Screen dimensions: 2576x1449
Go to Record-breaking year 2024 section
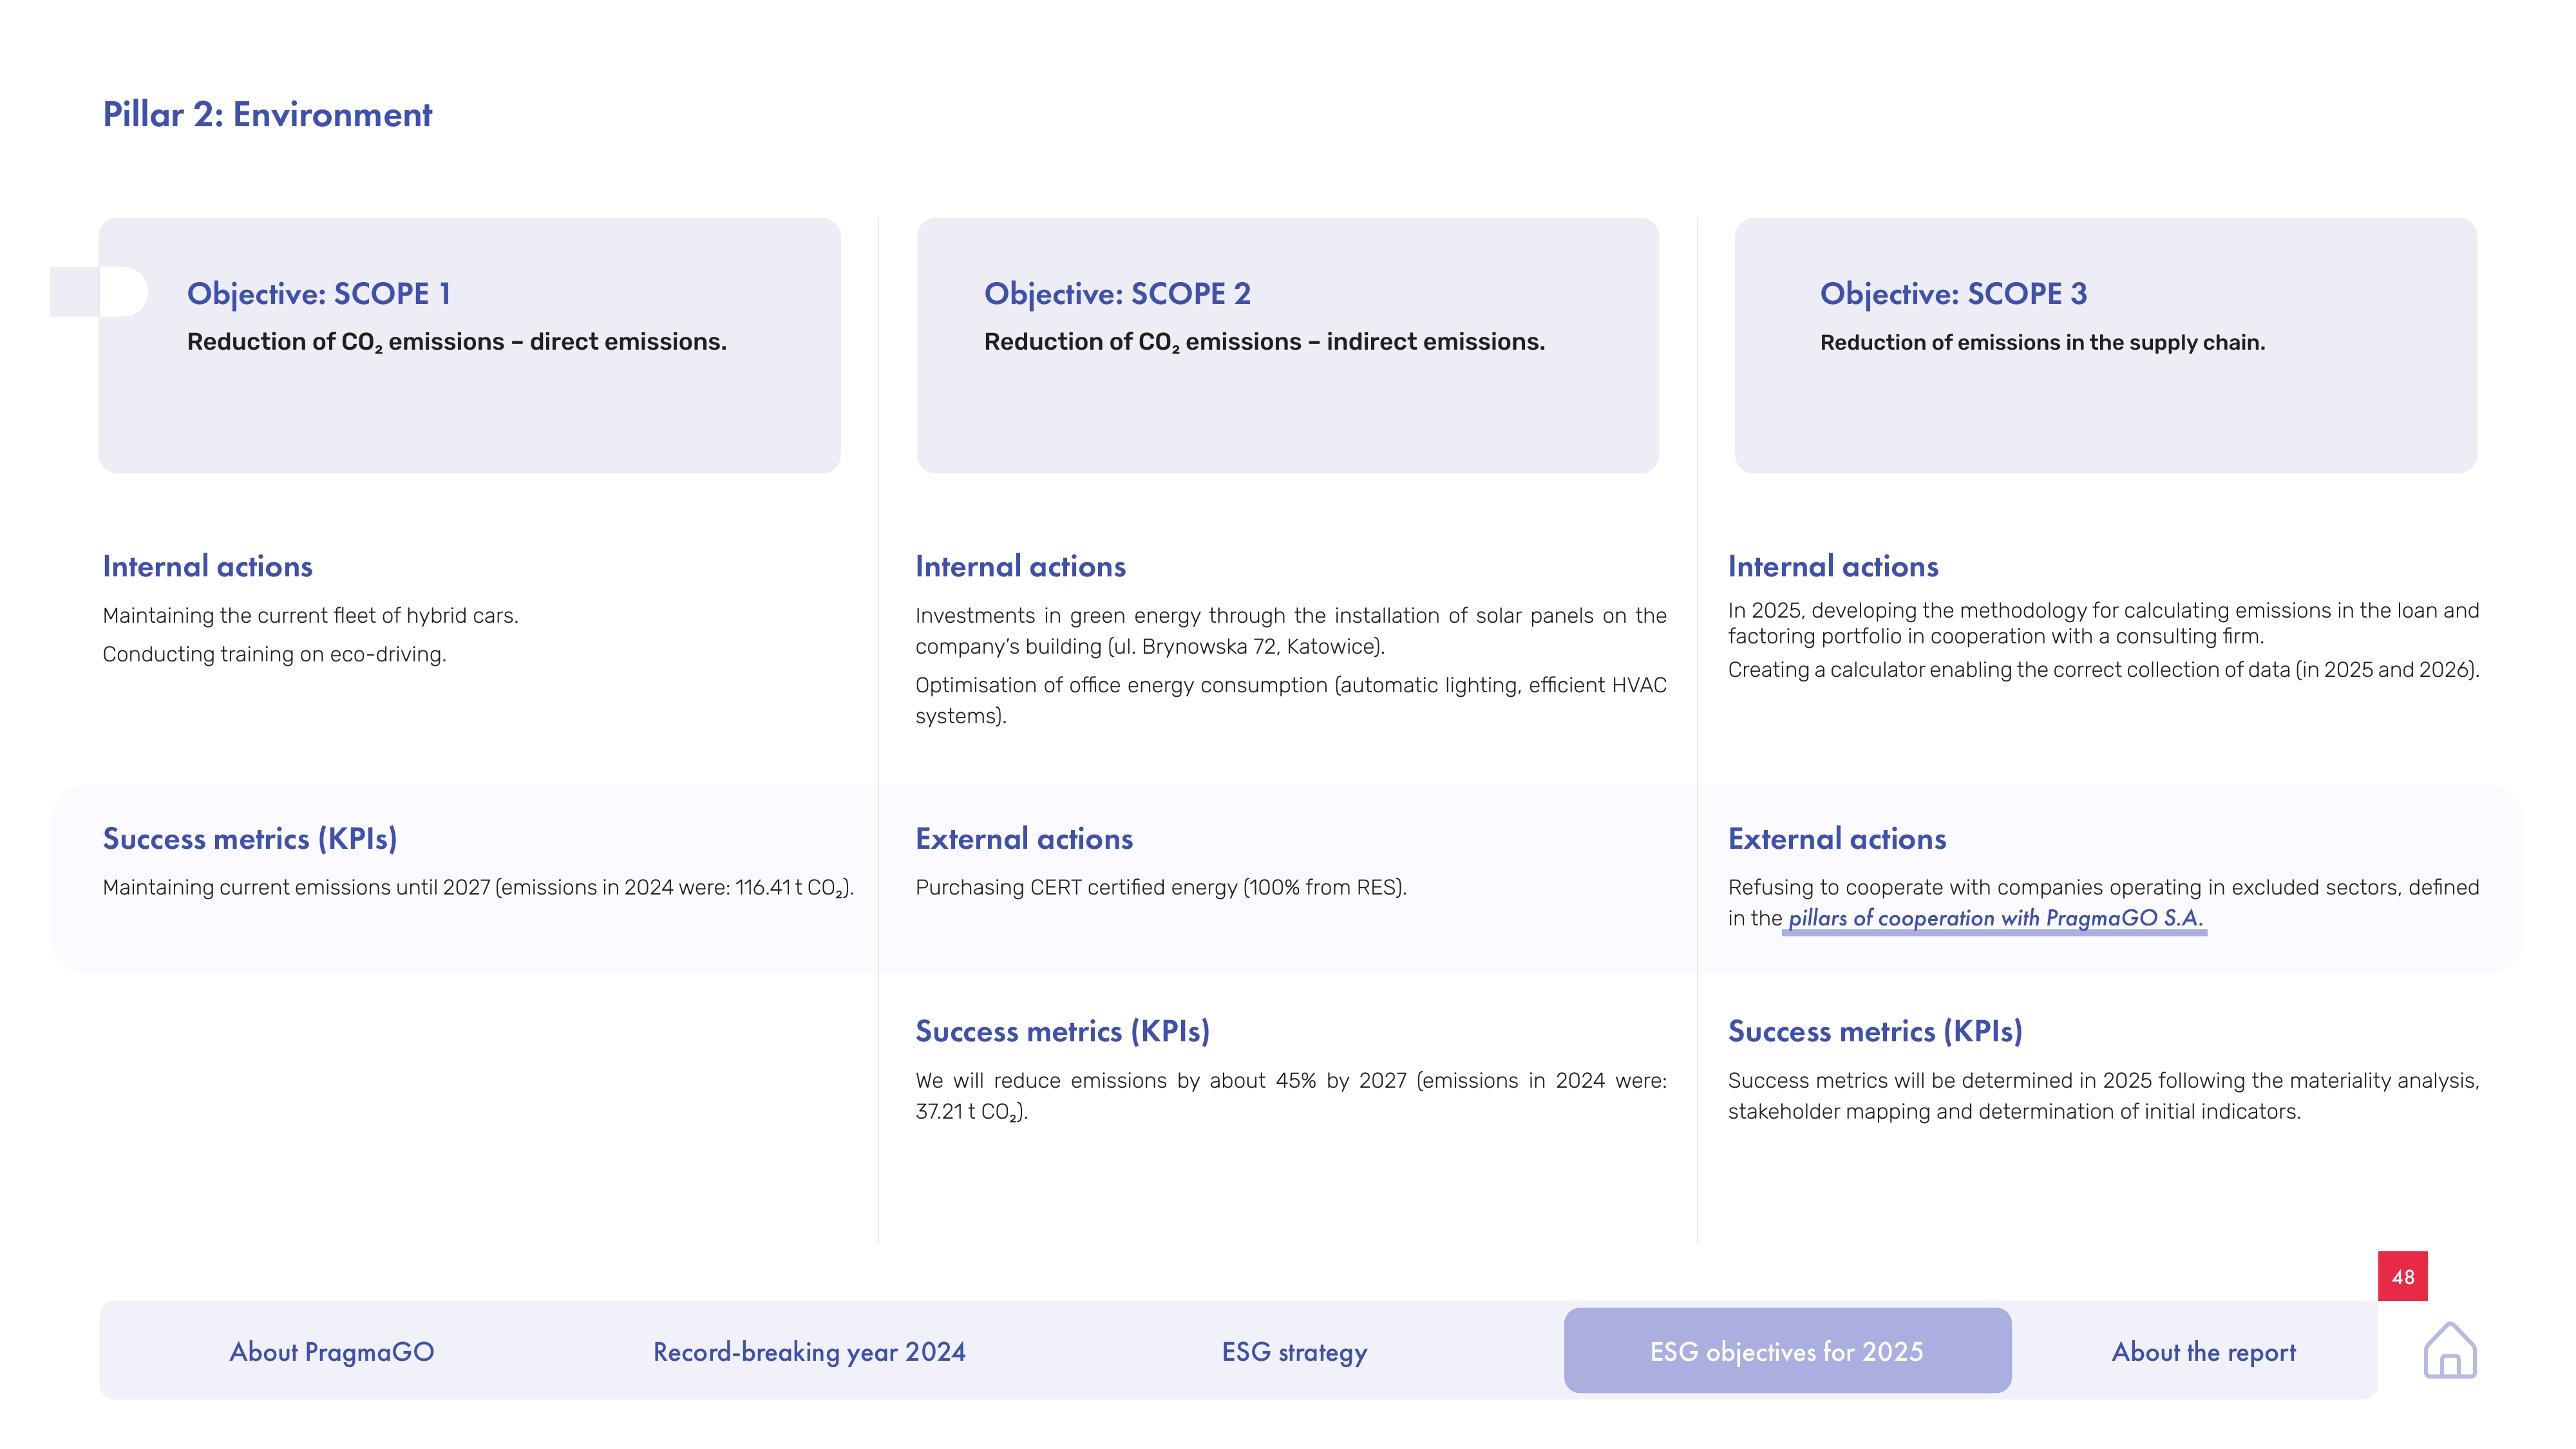(809, 1352)
